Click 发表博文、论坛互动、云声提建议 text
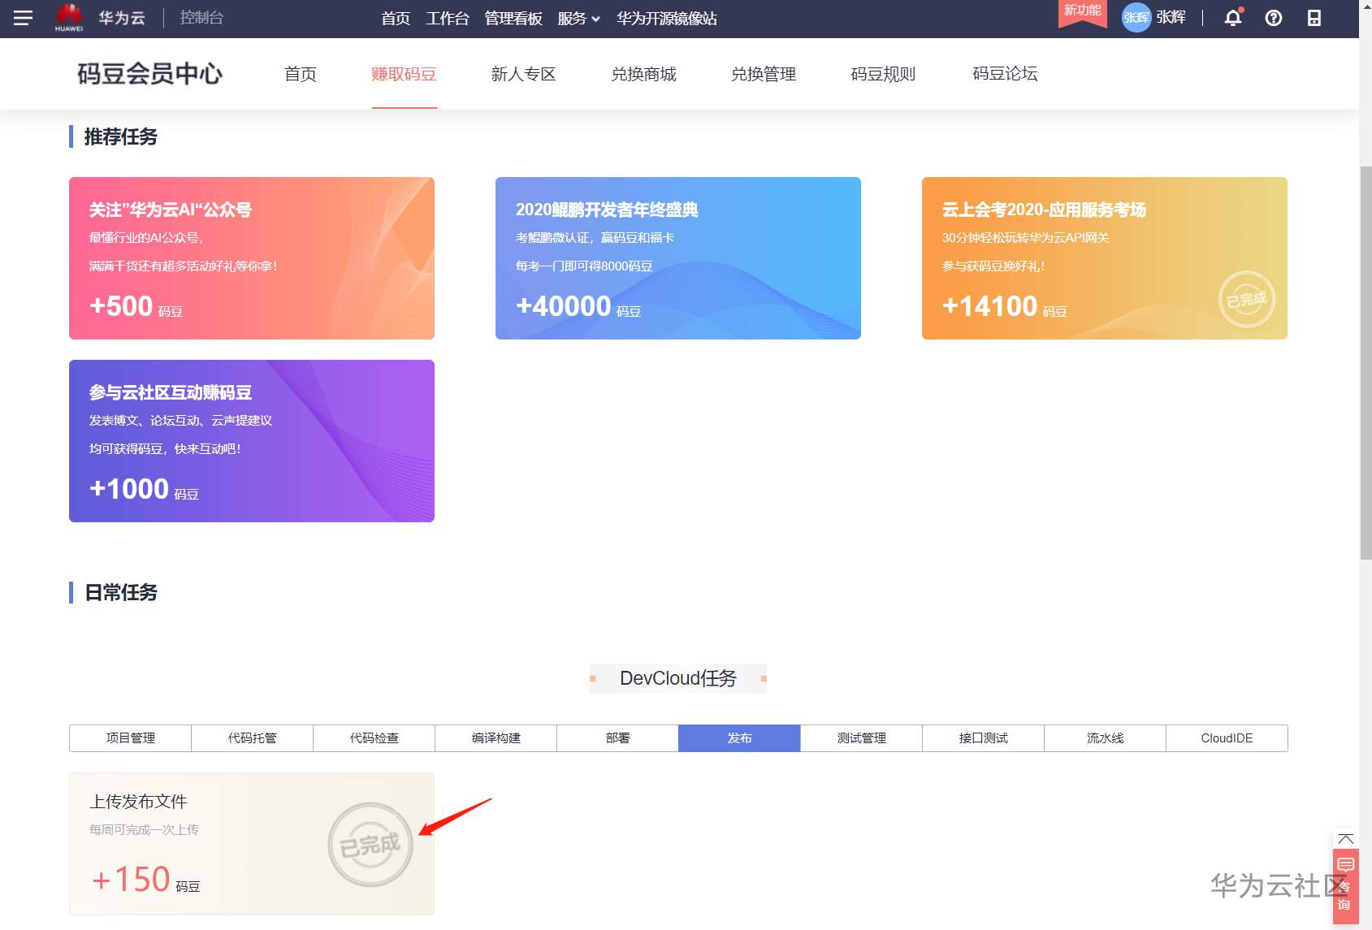The image size is (1372, 930). 180,420
